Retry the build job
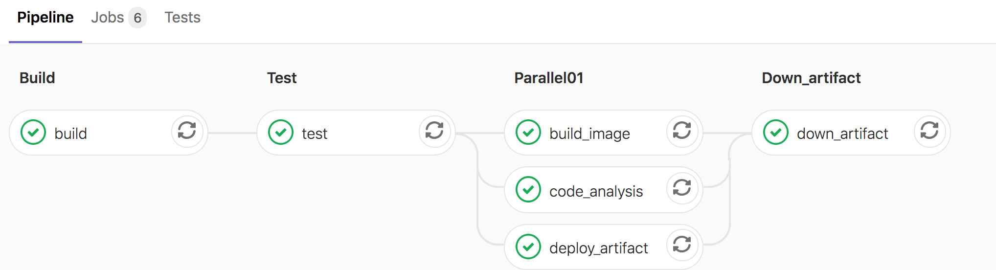Viewport: 996px width, 270px height. [187, 131]
